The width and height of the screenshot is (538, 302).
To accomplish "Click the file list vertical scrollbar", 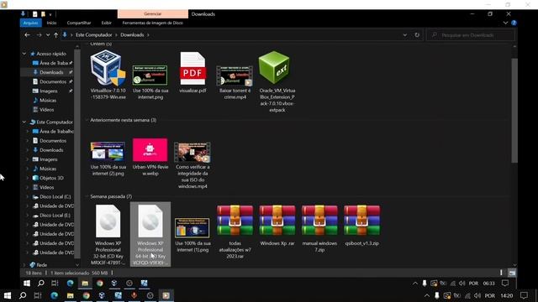I will pos(514,110).
